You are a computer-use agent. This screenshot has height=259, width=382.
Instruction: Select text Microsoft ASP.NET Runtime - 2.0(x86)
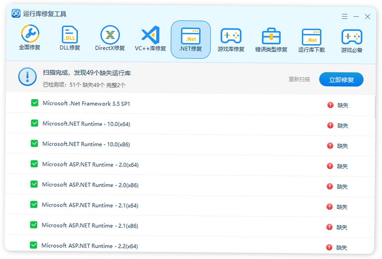coord(90,185)
